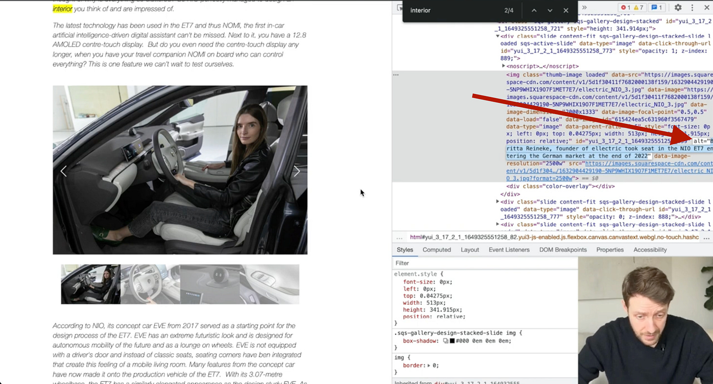Show the right breadcrumb overflow ellipsis
The height and width of the screenshot is (384, 713).
coord(707,238)
